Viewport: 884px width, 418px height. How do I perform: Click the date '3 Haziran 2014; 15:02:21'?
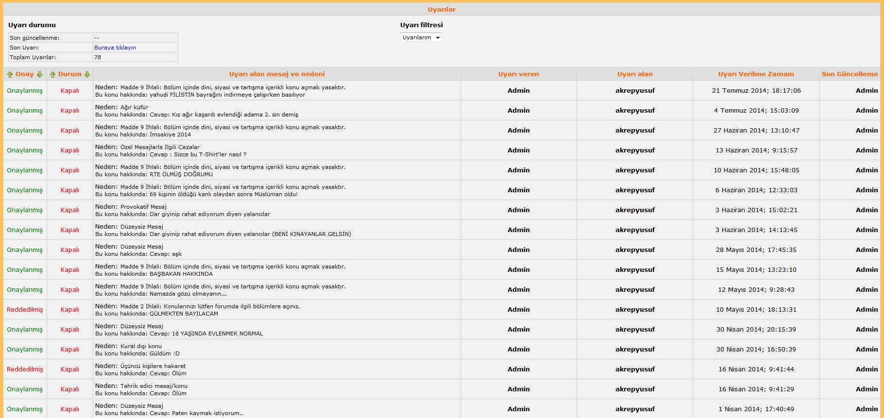pos(756,210)
